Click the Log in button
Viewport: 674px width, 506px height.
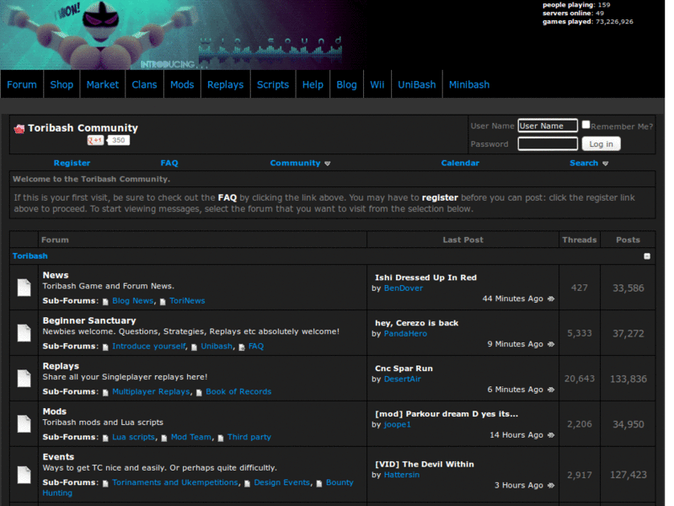pyautogui.click(x=601, y=143)
